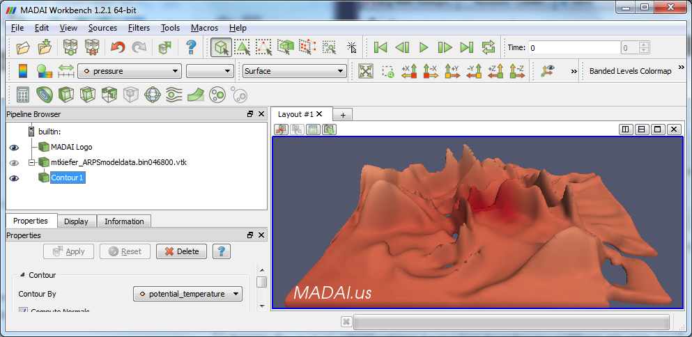Viewport: 692px width, 337px height.
Task: Click Rescale to Data Range icon
Action: tap(66, 70)
